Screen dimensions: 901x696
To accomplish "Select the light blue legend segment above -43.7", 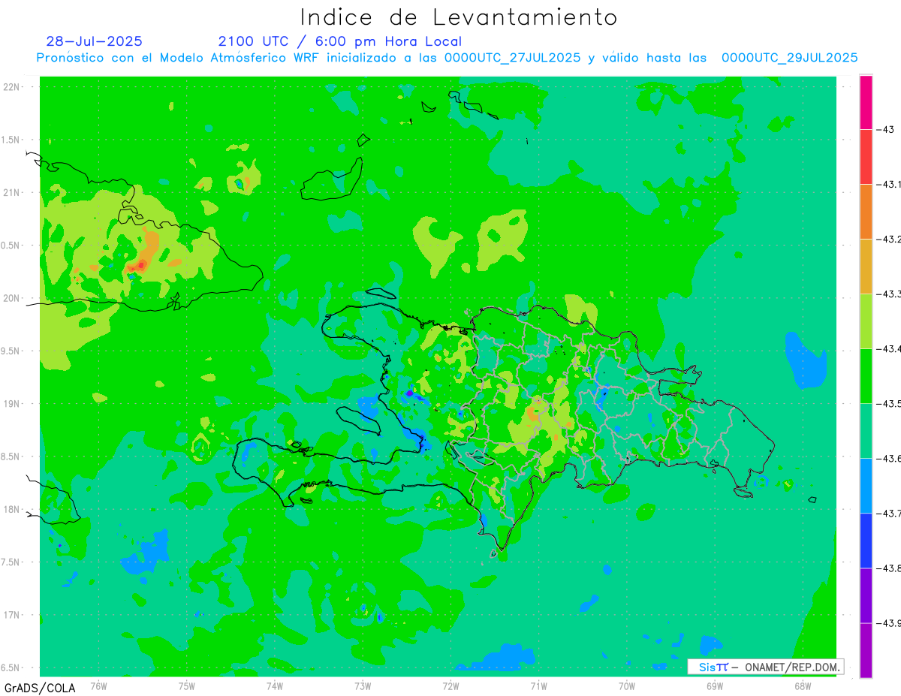I will (x=866, y=485).
